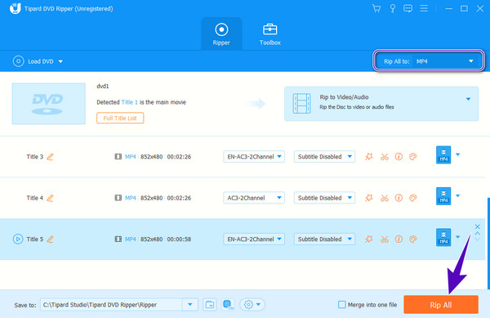The height and width of the screenshot is (318, 490).
Task: Click Title 5 duration 00:00:58
Action: pos(179,240)
